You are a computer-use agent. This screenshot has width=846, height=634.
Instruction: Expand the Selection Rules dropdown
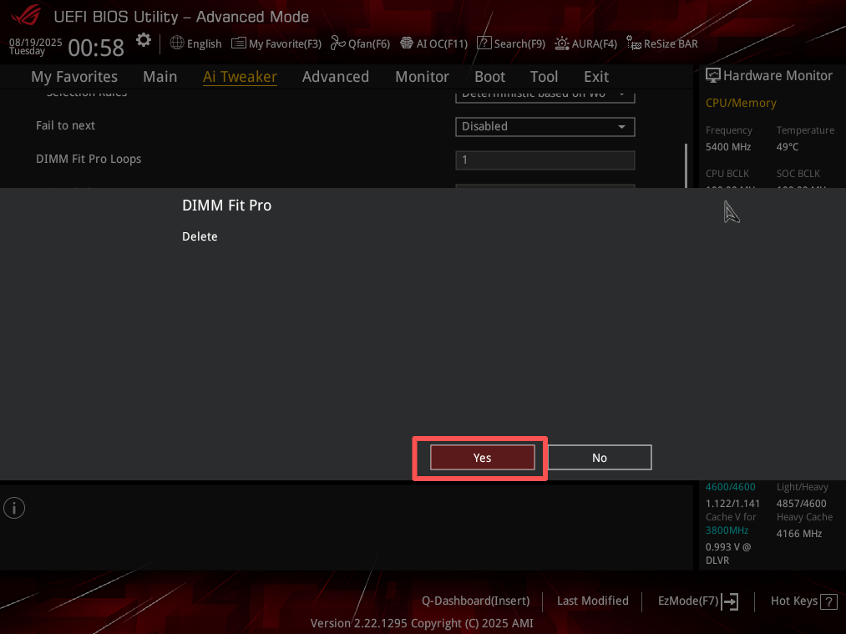(x=545, y=96)
